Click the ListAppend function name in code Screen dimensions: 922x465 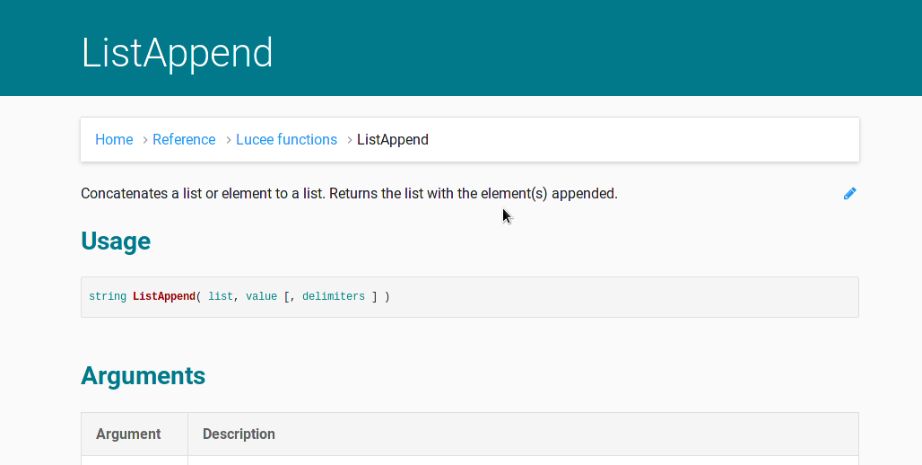coord(164,296)
